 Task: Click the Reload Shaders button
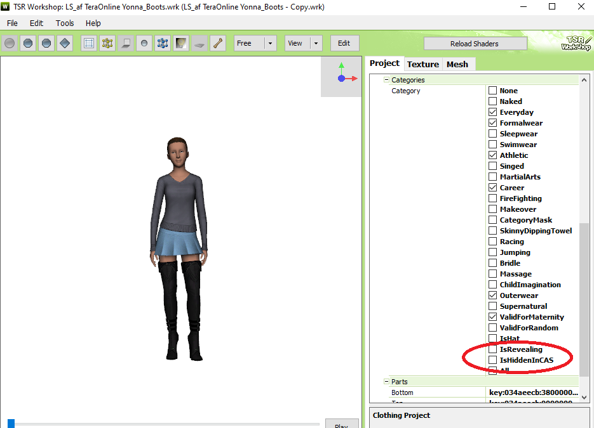[x=475, y=44]
